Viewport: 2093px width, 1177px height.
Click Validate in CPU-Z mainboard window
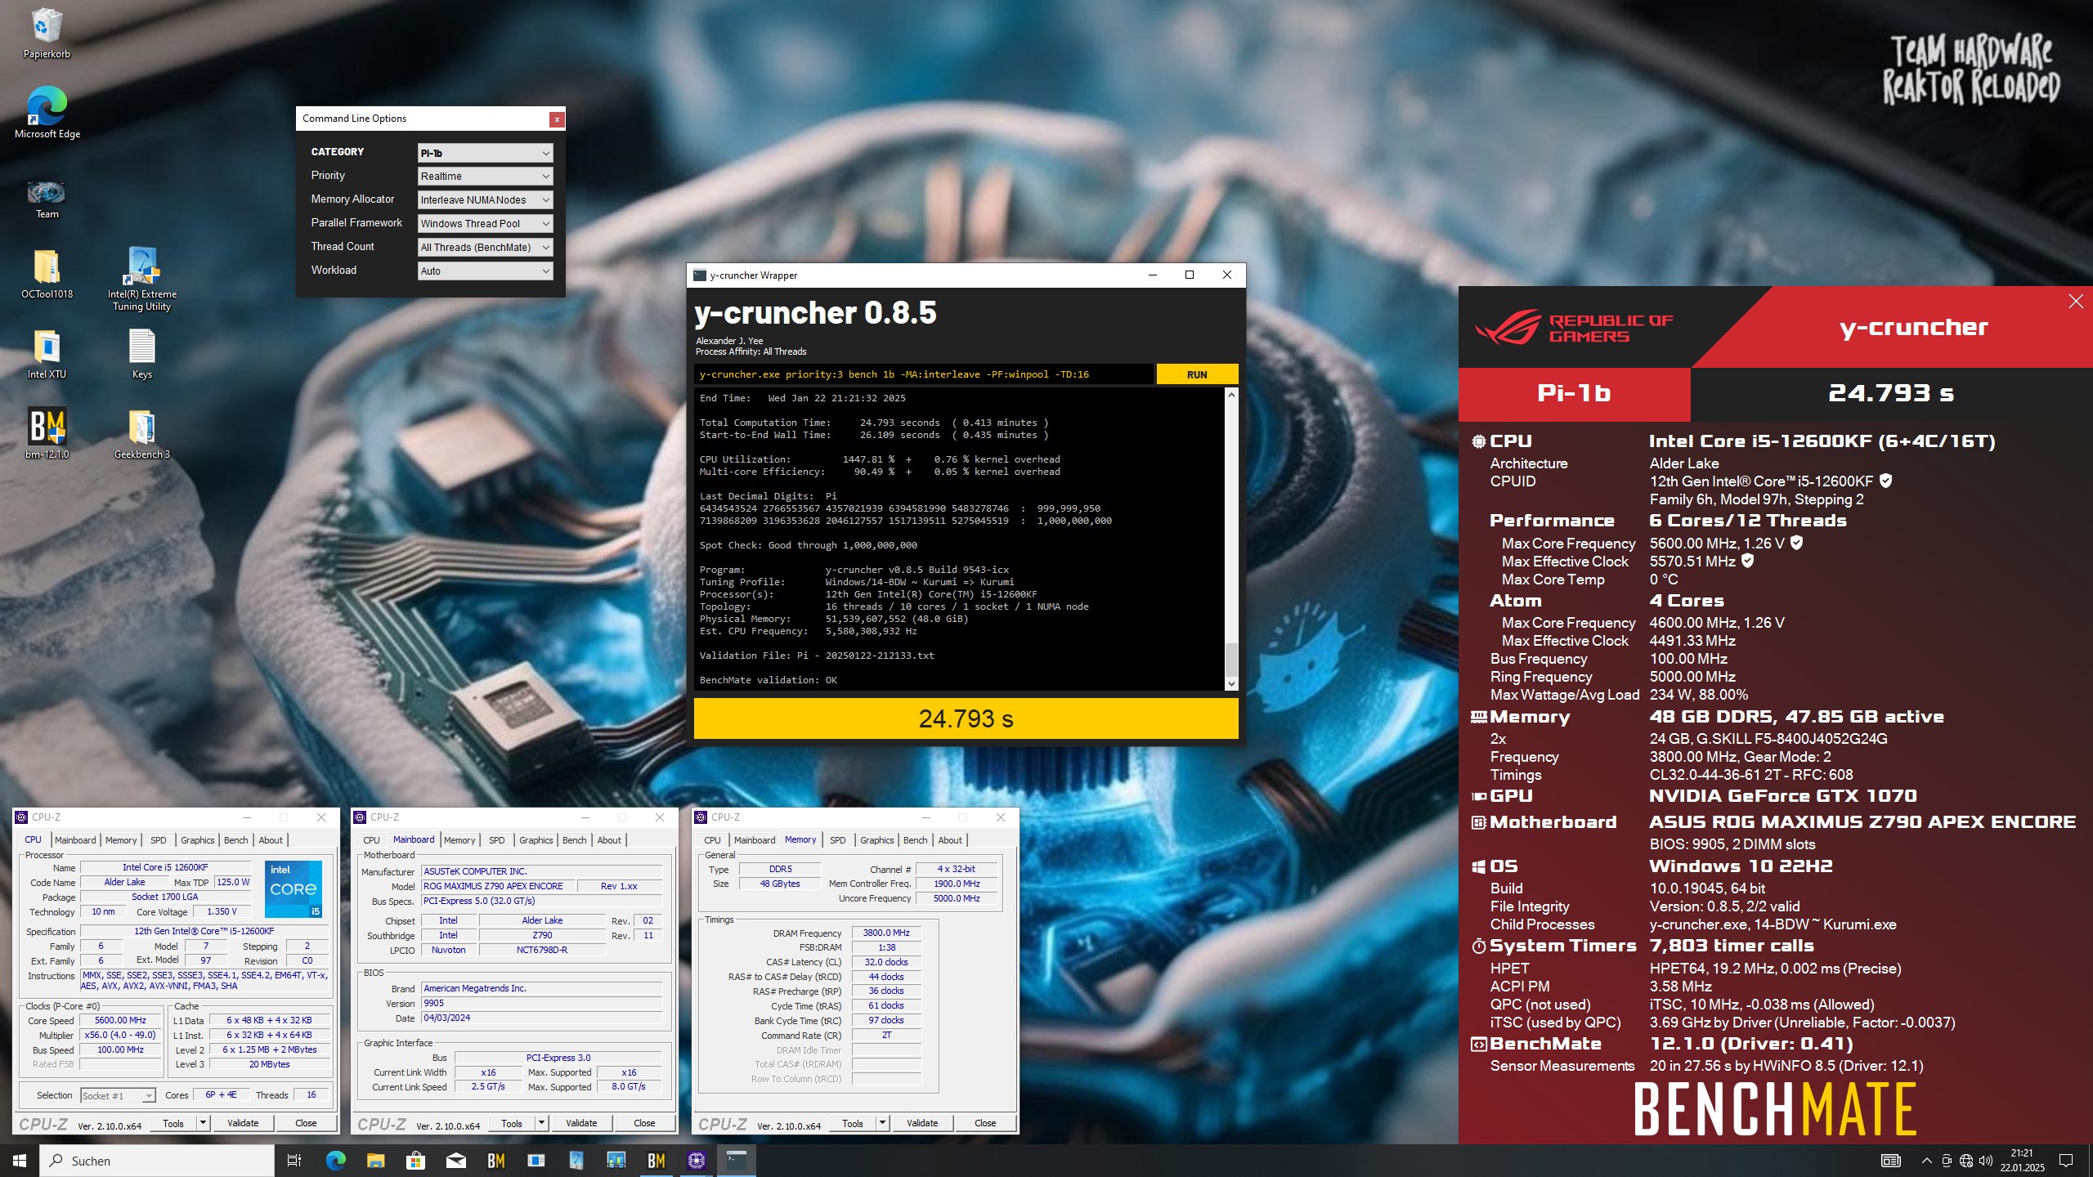(x=581, y=1123)
